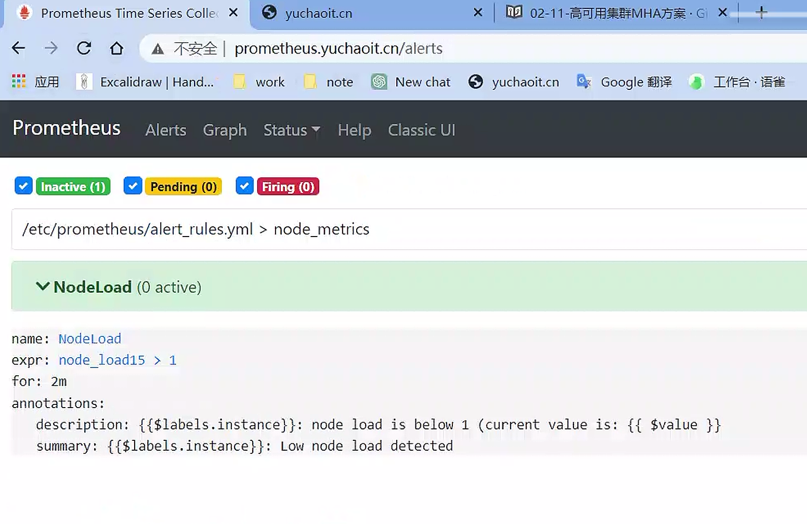Go to the browser home page
The height and width of the screenshot is (524, 807).
[116, 48]
